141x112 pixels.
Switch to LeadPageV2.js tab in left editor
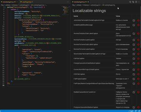pos(26,2)
